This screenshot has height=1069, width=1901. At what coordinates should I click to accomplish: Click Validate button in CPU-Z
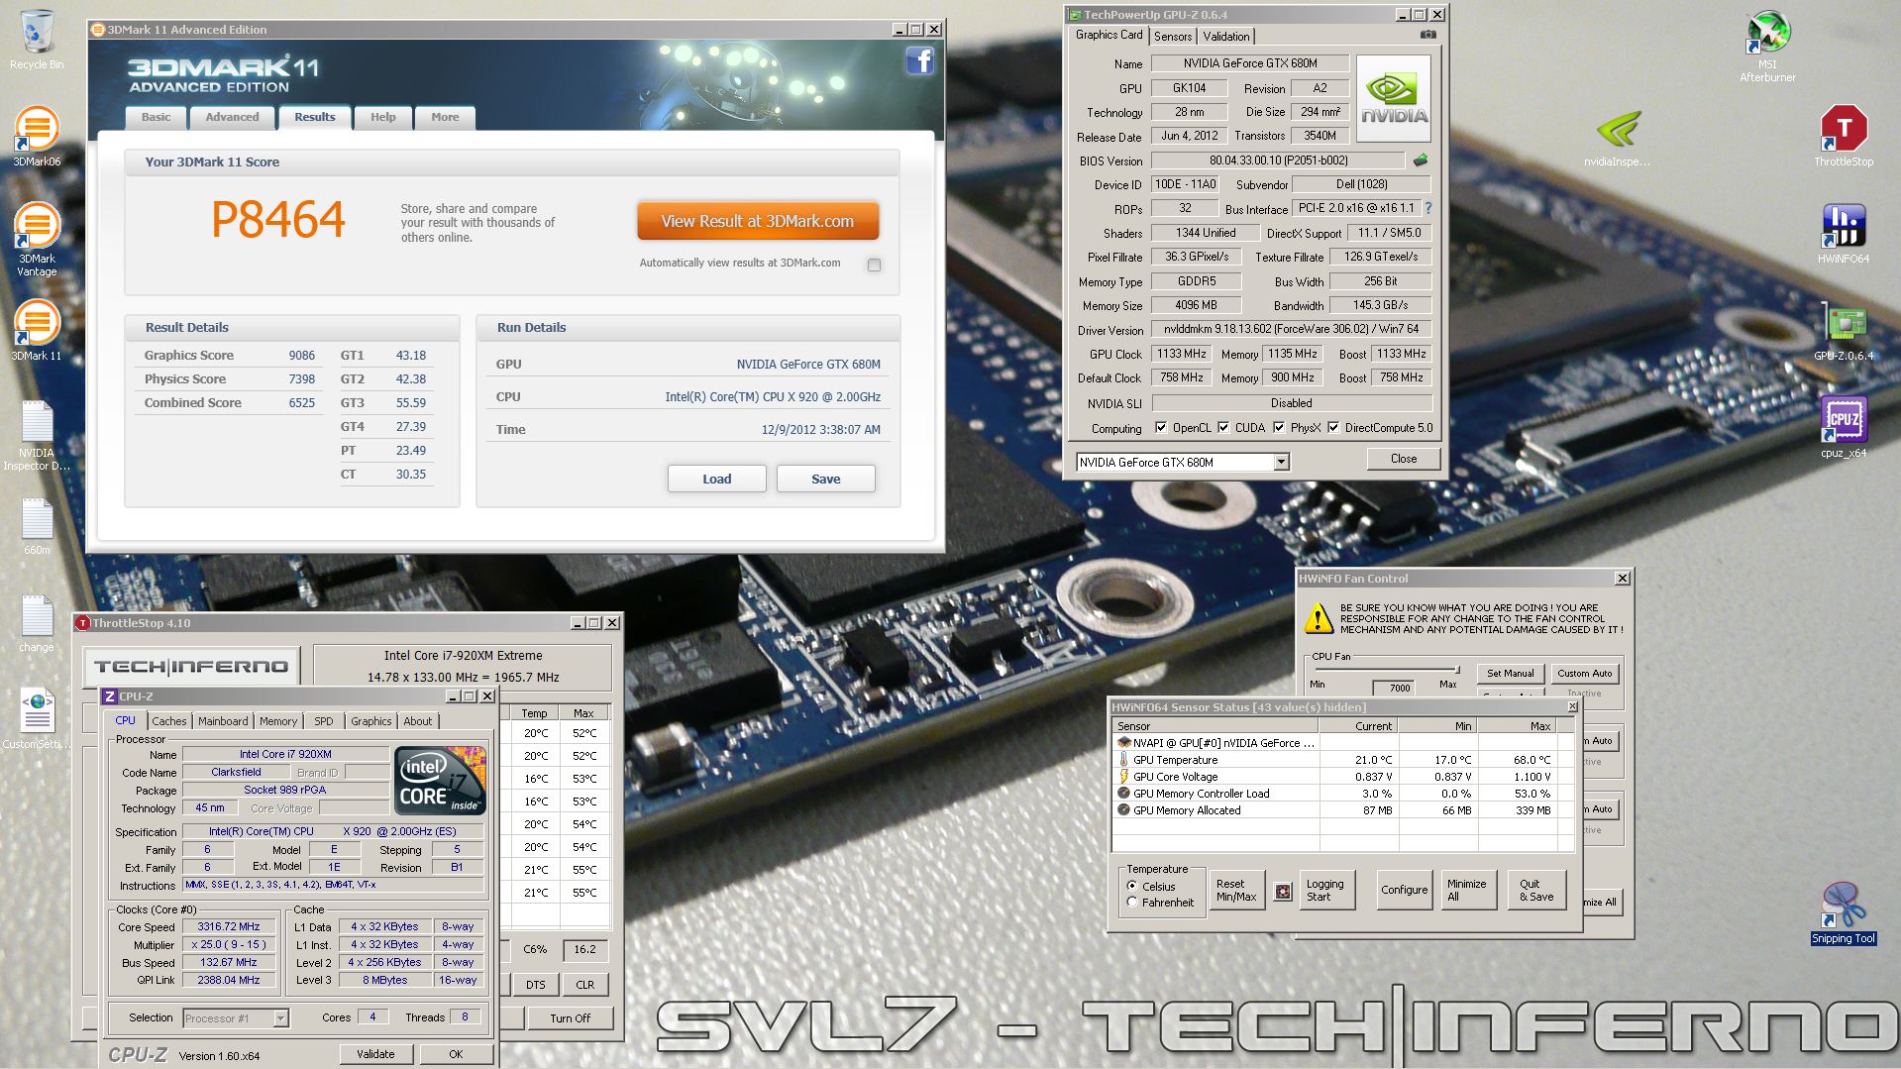375,1054
